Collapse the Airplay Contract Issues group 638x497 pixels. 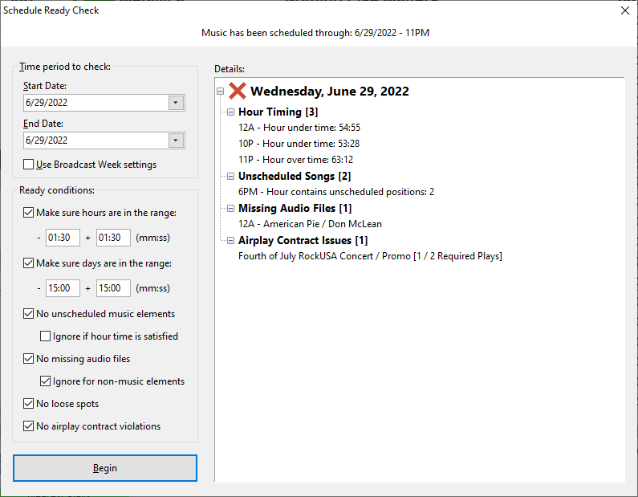[x=230, y=241]
